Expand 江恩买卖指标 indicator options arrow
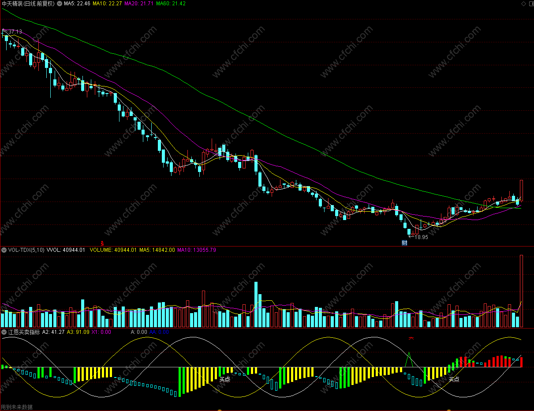Viewport: 534px width, 411px height. pyautogui.click(x=4, y=332)
